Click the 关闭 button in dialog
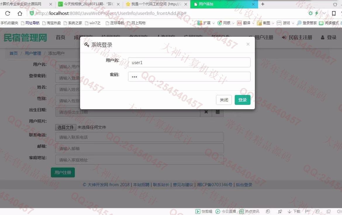This screenshot has width=342, height=215. pos(224,100)
